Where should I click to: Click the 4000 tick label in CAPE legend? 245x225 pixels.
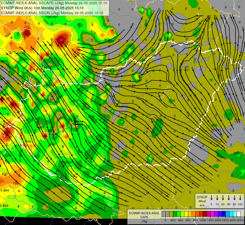(233, 220)
